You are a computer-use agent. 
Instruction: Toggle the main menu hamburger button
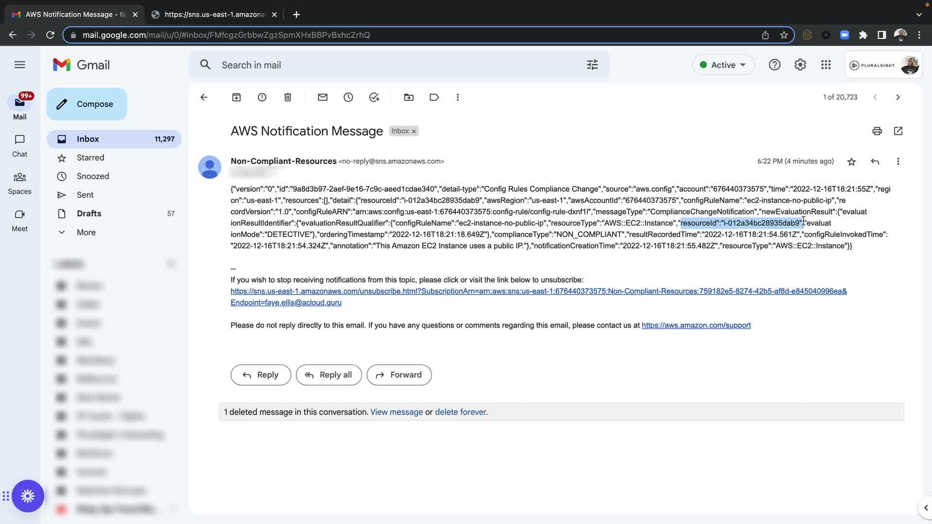click(x=20, y=65)
